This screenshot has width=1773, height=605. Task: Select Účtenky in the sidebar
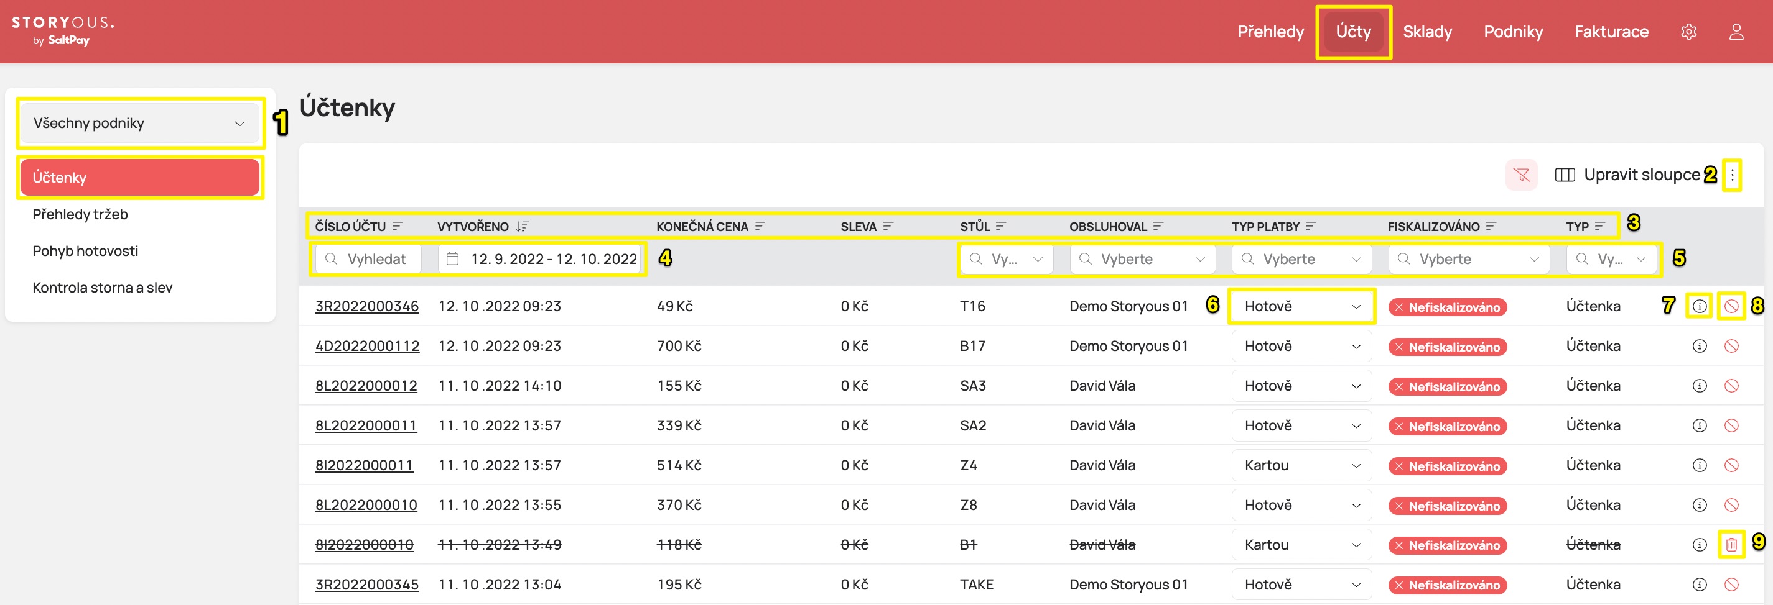[140, 178]
